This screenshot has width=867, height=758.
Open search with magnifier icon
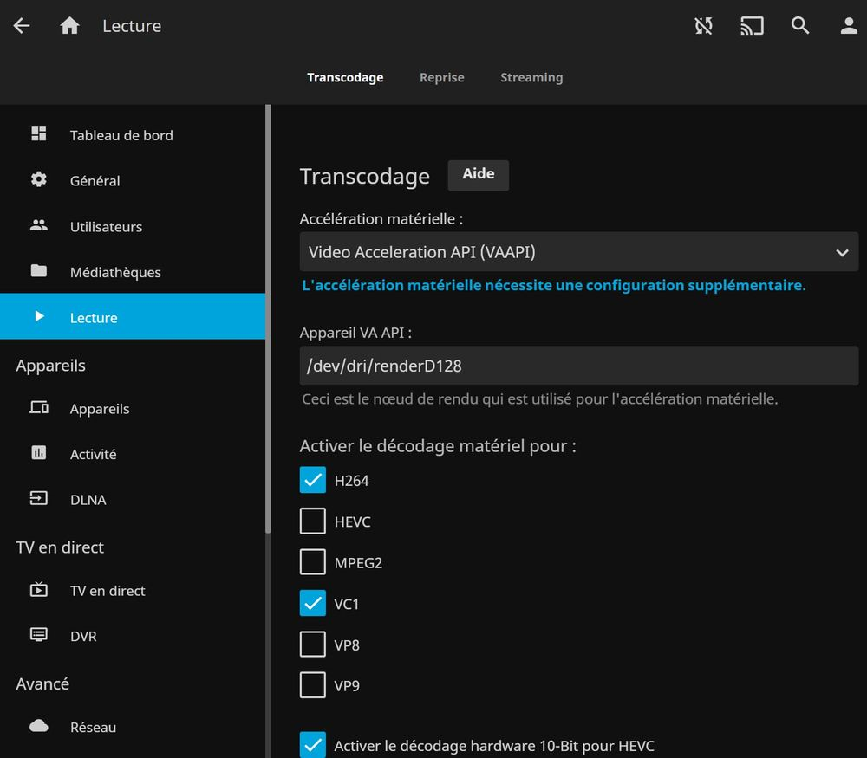[x=800, y=26]
